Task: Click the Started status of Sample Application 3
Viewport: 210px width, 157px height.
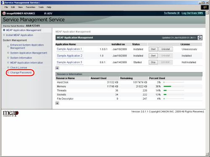Action: (137, 62)
